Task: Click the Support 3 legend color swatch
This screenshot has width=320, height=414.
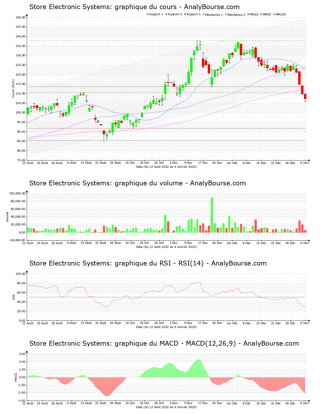Action: (x=185, y=14)
